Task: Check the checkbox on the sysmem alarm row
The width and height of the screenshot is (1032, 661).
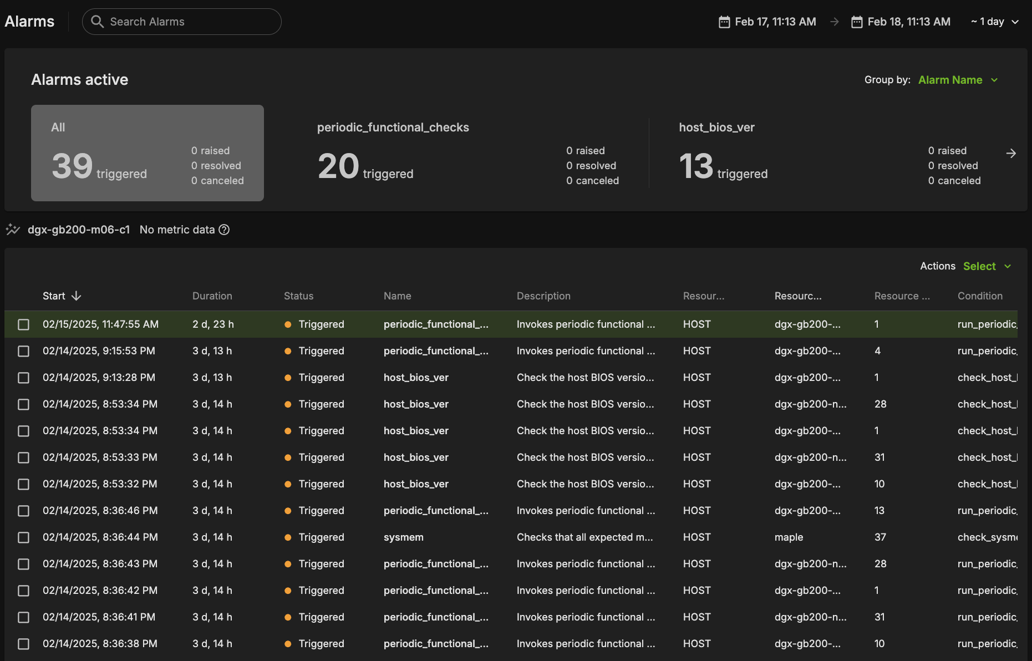Action: (23, 537)
